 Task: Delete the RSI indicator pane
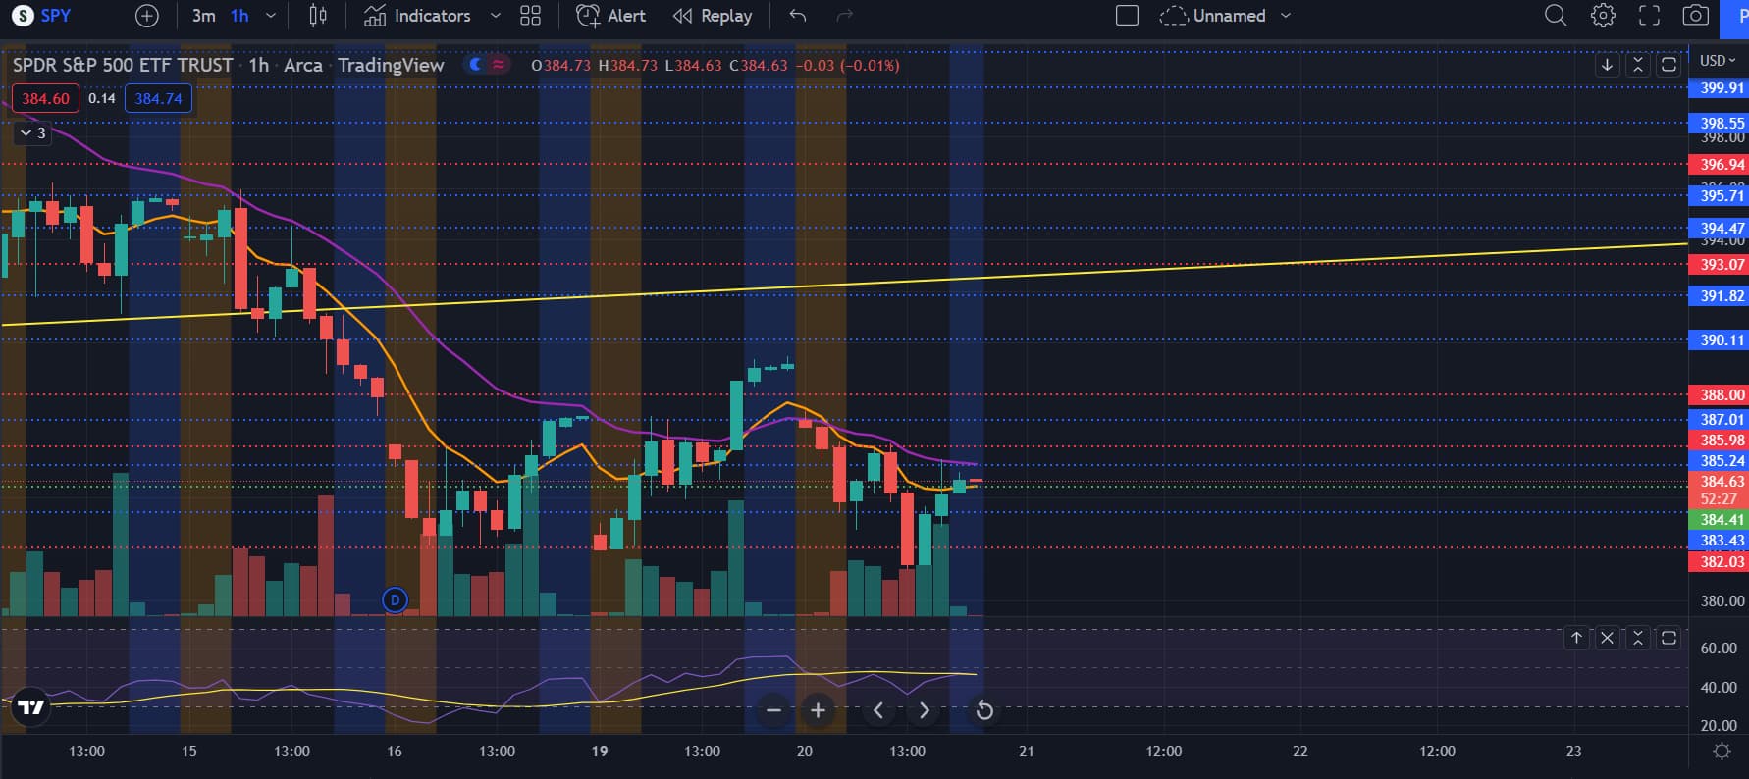point(1607,638)
